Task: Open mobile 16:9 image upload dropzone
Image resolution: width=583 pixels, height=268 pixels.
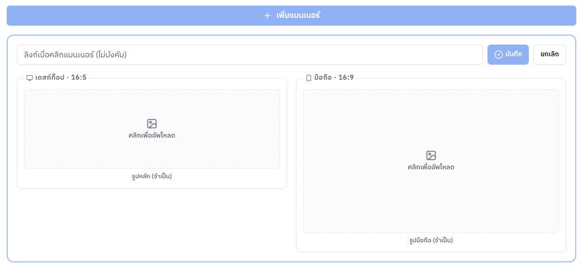Action: [x=431, y=160]
